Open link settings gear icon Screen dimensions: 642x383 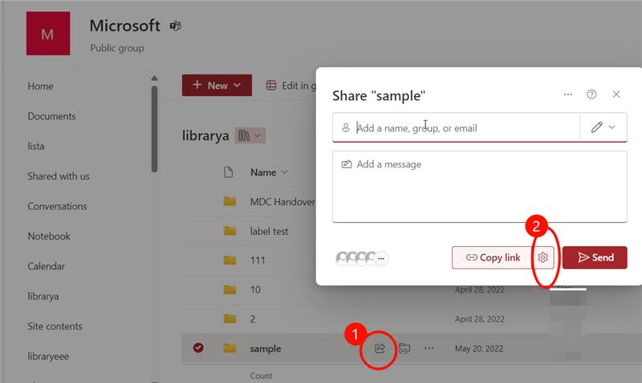tap(543, 257)
